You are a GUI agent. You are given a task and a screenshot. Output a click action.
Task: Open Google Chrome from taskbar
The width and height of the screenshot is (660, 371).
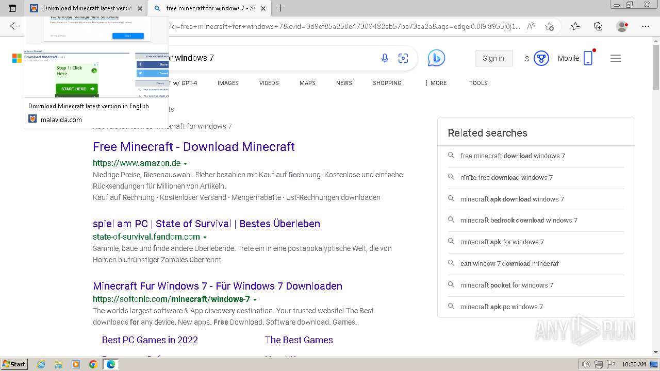click(93, 364)
